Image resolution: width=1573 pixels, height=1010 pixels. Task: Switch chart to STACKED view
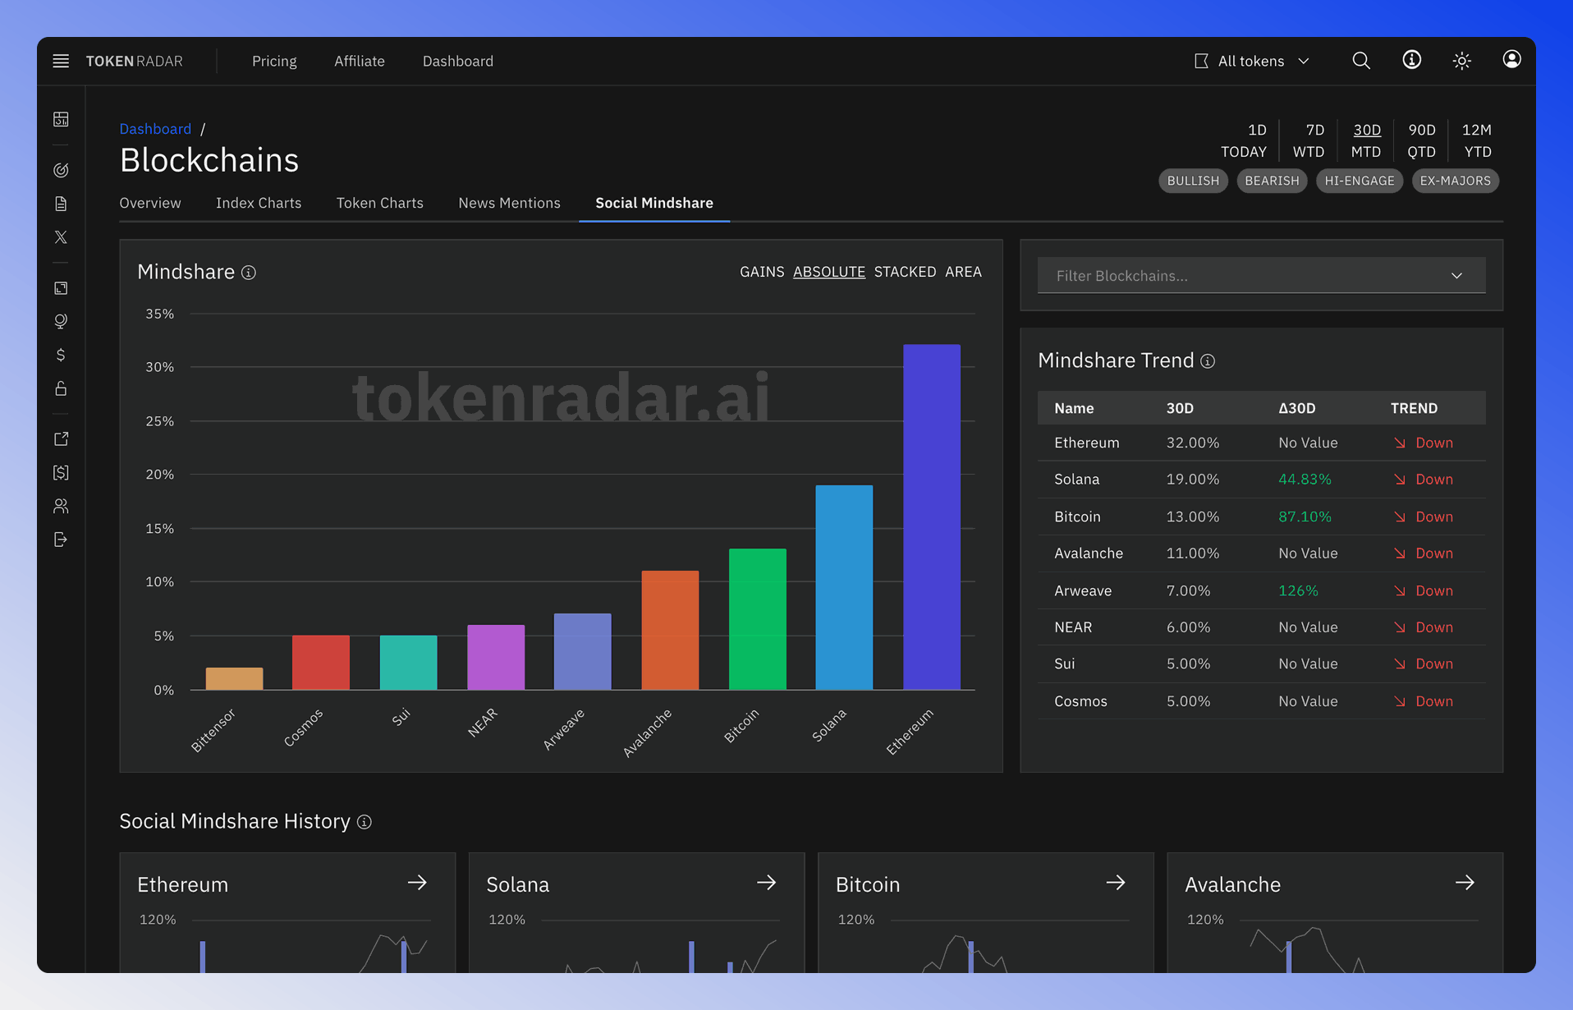click(905, 272)
